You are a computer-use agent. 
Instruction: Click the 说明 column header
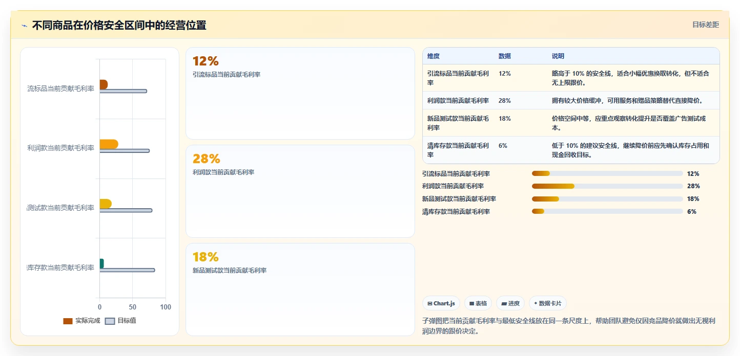tap(558, 56)
